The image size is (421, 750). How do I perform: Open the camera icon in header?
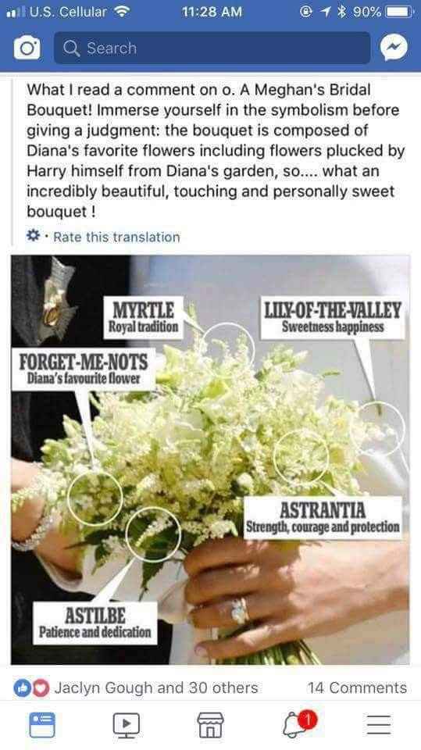(x=27, y=48)
